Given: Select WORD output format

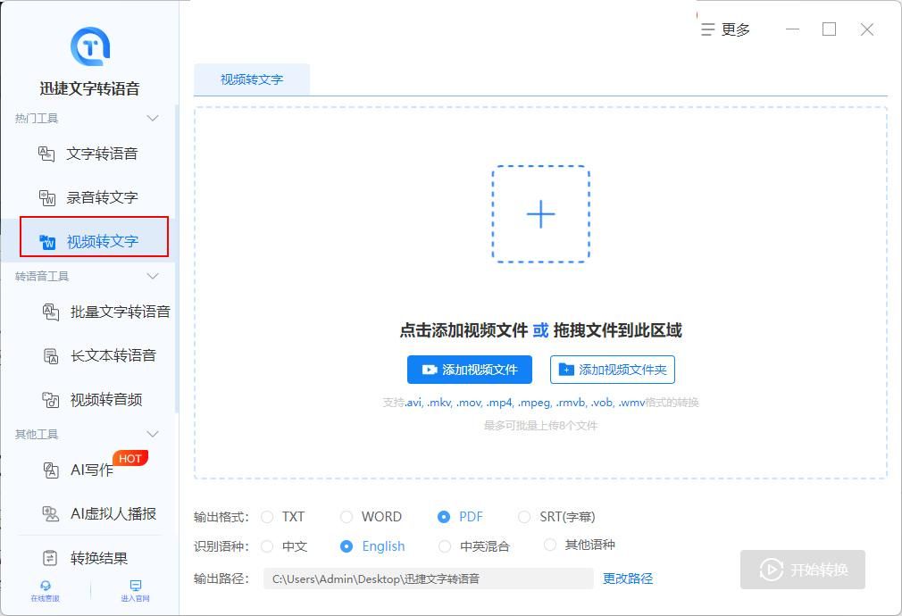Looking at the screenshot, I should [347, 517].
